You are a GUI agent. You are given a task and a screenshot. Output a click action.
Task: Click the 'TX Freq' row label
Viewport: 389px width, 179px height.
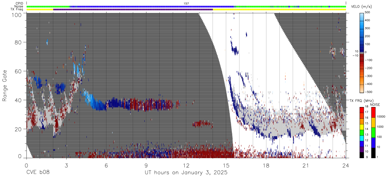coord(17,9)
